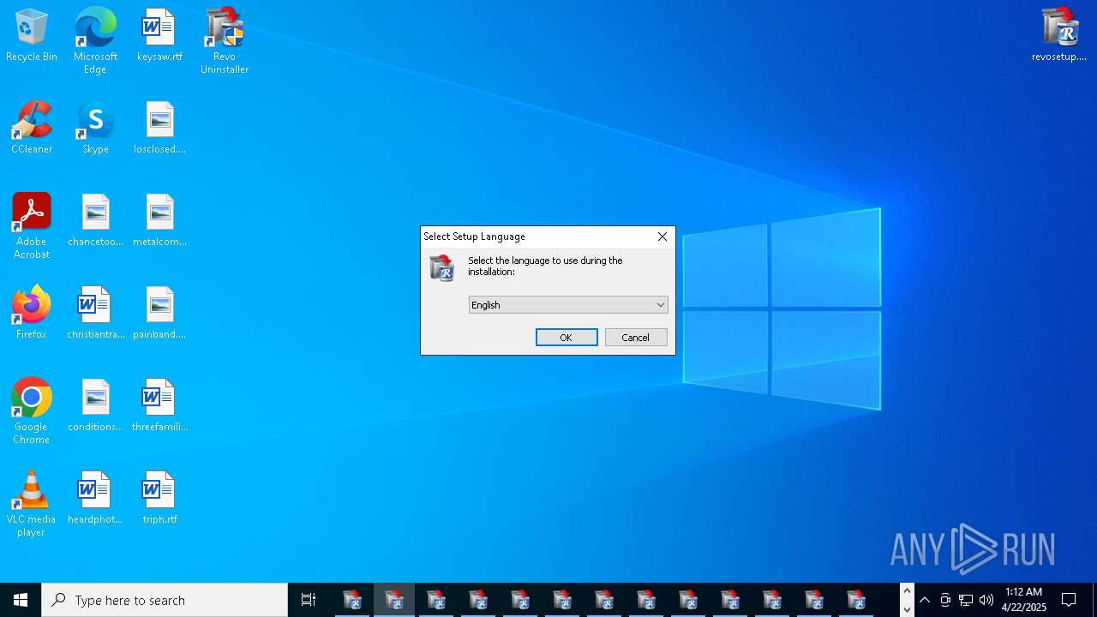This screenshot has height=617, width=1097.
Task: Launch CCleaner from the desktop
Action: click(x=32, y=129)
